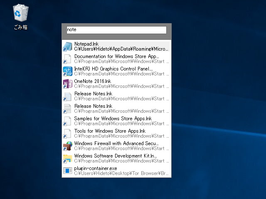Choose 'Windows Software Development Kit.ln...' result
Image resolution: width=266 pixels, height=199 pixels.
pos(116,156)
